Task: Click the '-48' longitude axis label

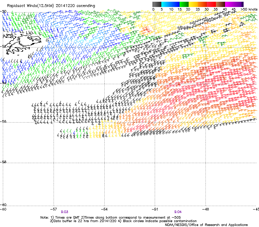Action: tap(205, 209)
